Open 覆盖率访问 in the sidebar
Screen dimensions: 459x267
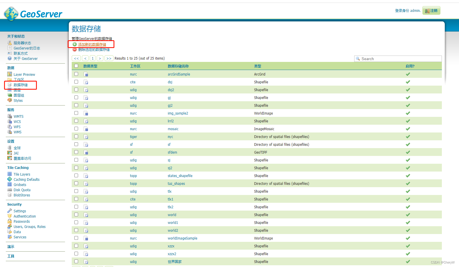click(x=22, y=158)
